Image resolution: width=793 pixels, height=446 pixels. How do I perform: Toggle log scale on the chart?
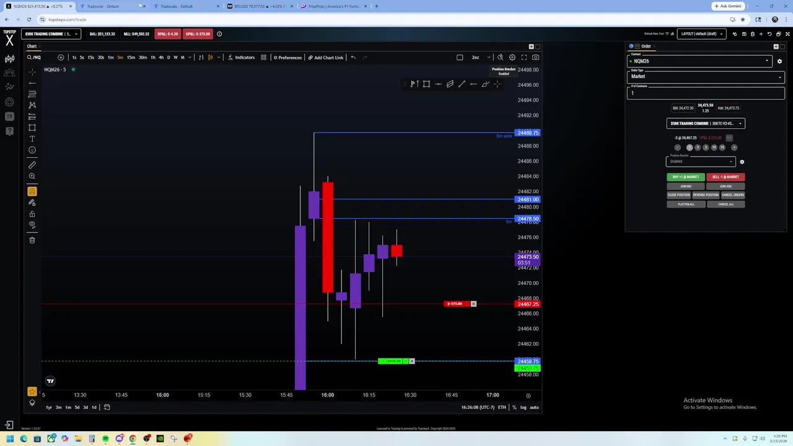pos(524,408)
